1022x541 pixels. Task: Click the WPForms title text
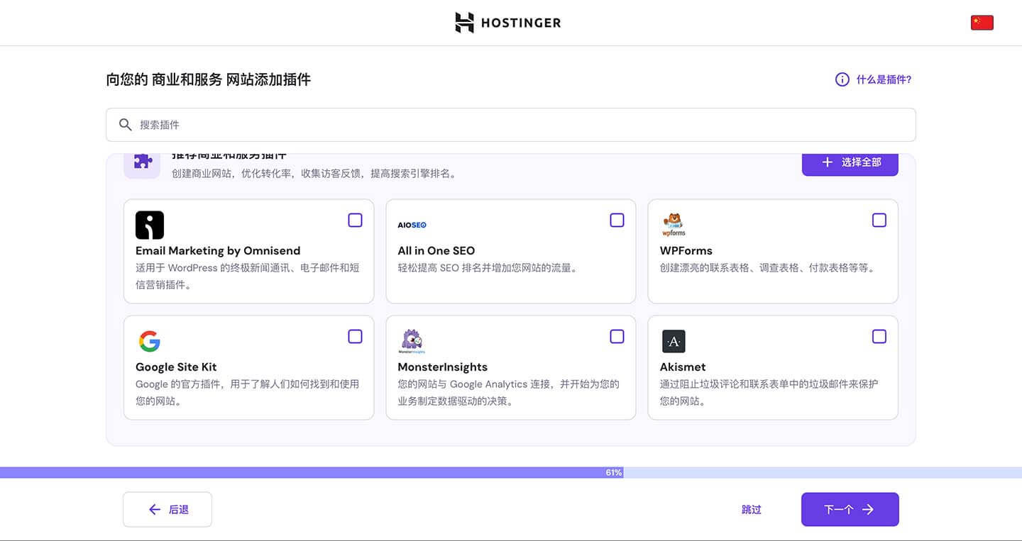[x=686, y=250]
